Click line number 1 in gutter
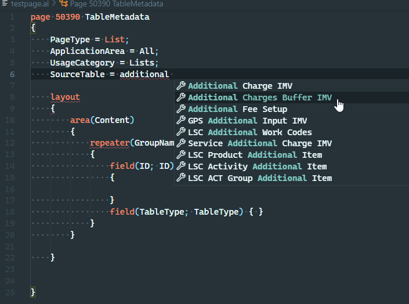409x304 pixels. point(12,17)
